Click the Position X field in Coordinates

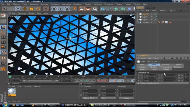click(x=90, y=90)
